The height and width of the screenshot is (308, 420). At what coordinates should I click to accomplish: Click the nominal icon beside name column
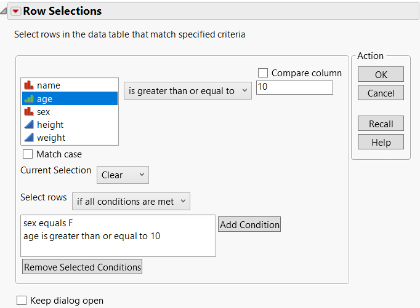pyautogui.click(x=28, y=85)
